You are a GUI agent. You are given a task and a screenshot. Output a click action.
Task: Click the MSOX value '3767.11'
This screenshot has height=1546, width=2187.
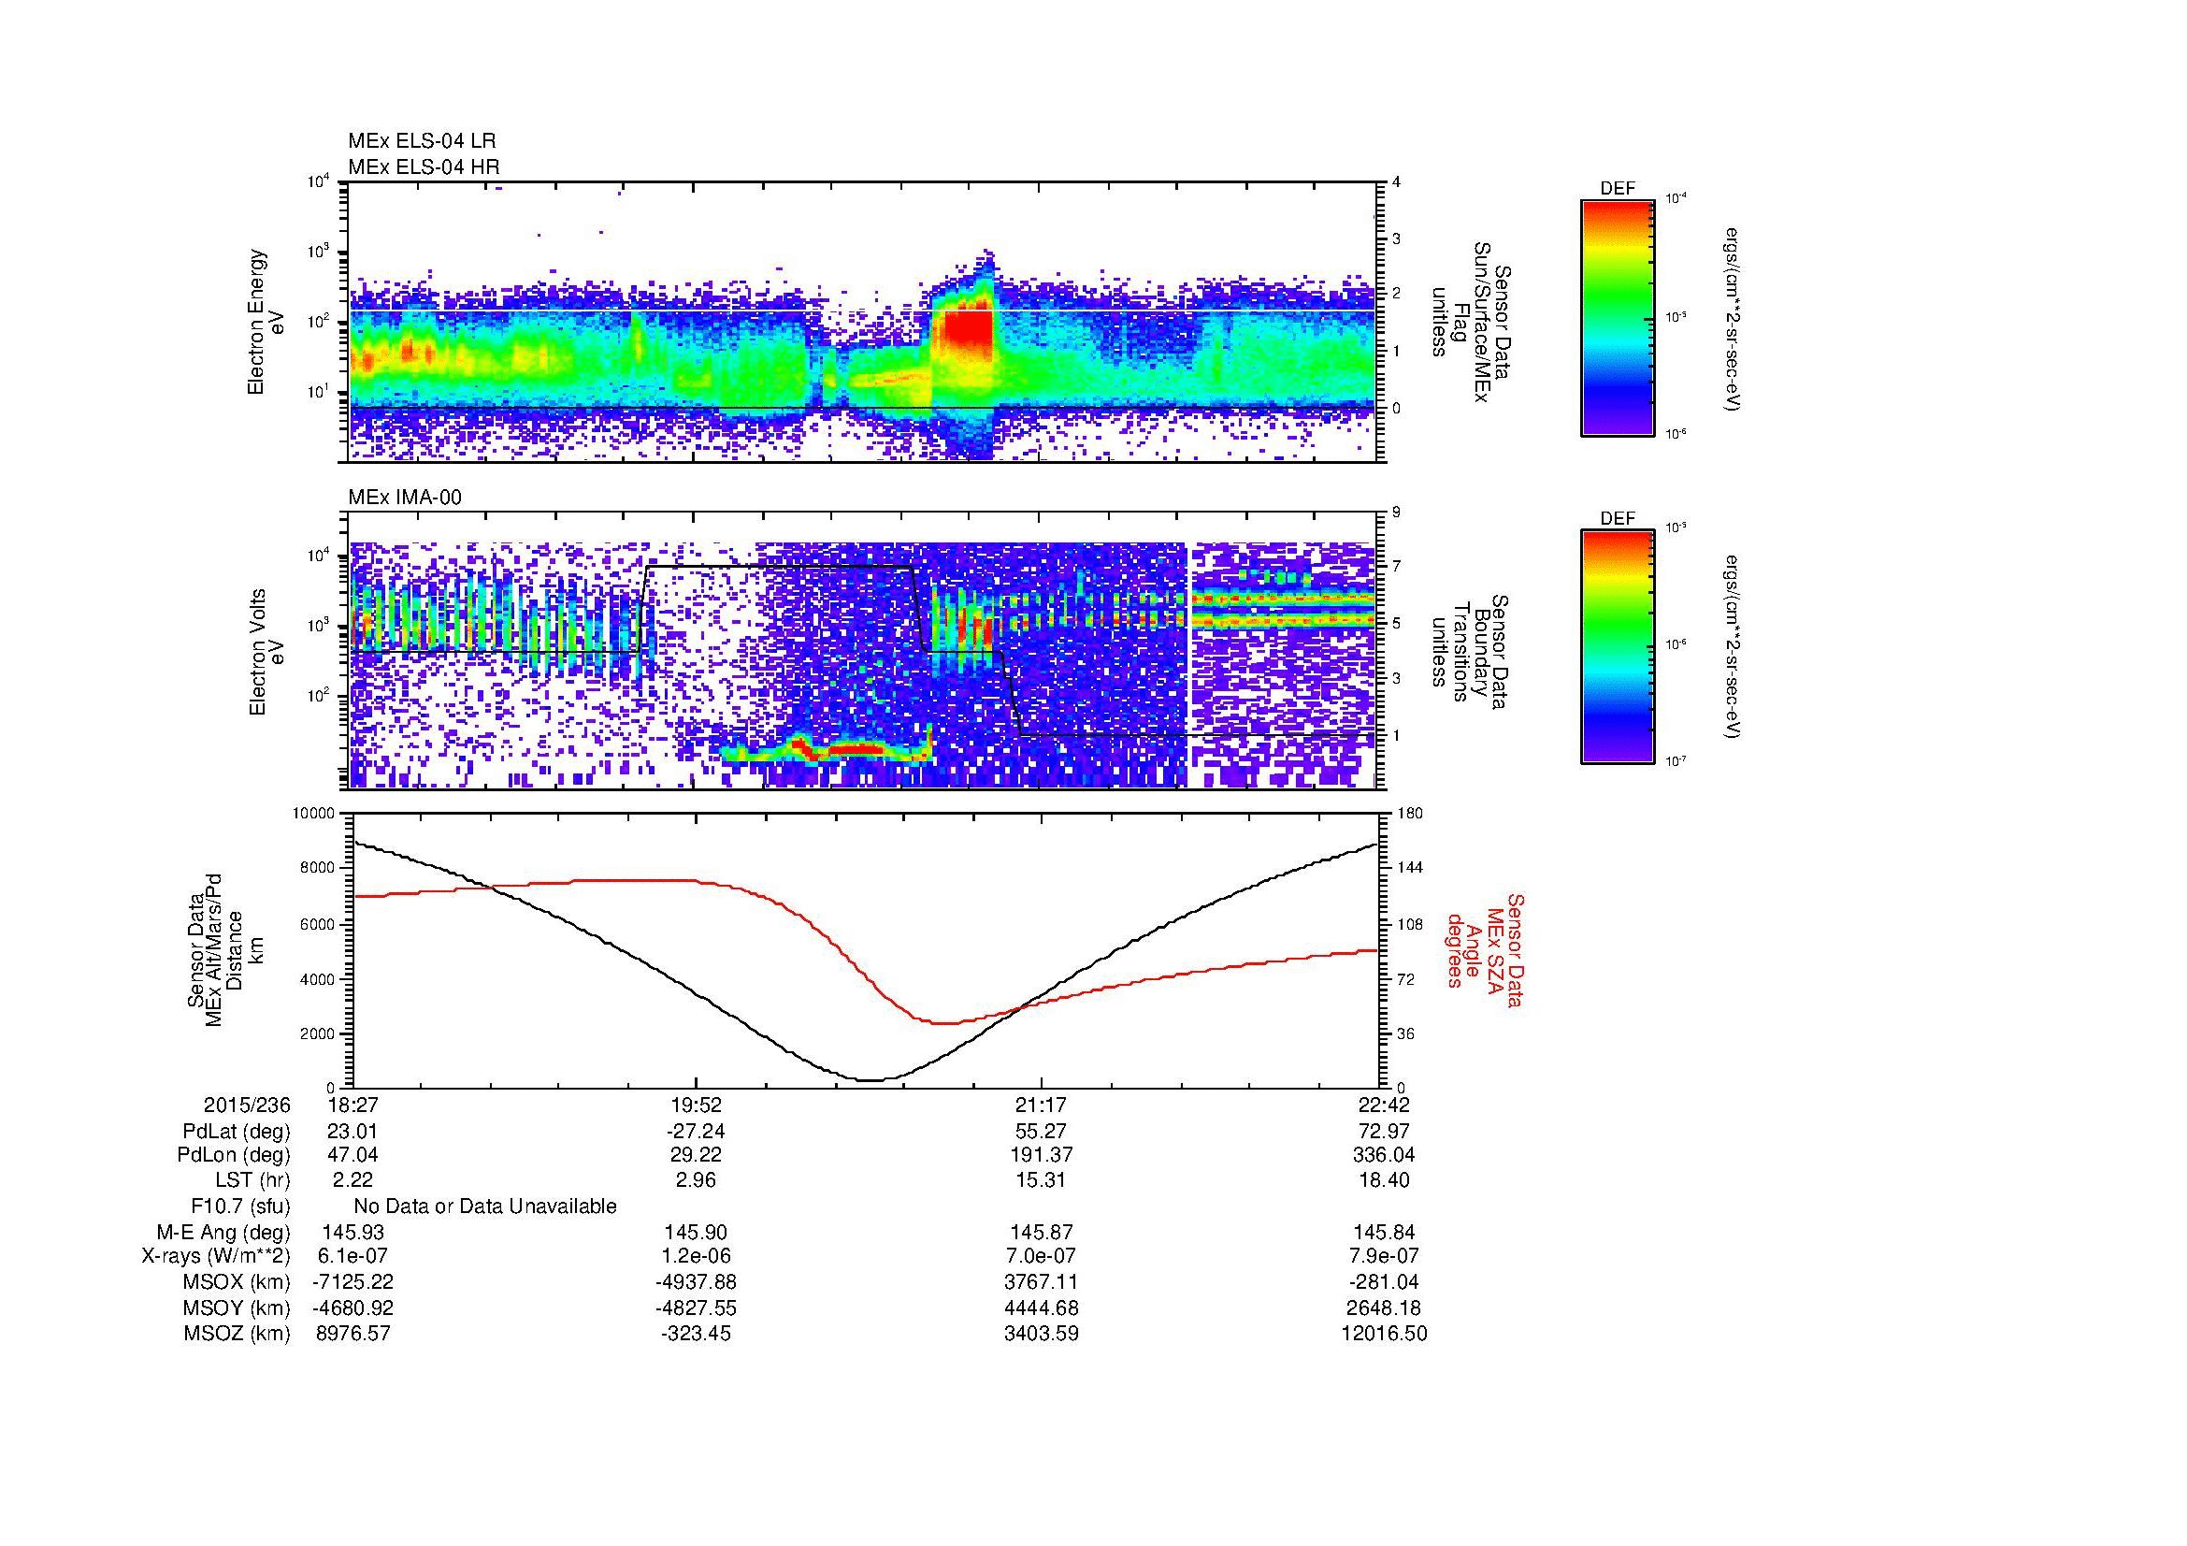[1040, 1282]
